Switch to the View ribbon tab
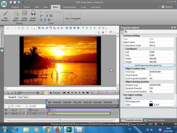The image size is (177, 133). [46, 7]
